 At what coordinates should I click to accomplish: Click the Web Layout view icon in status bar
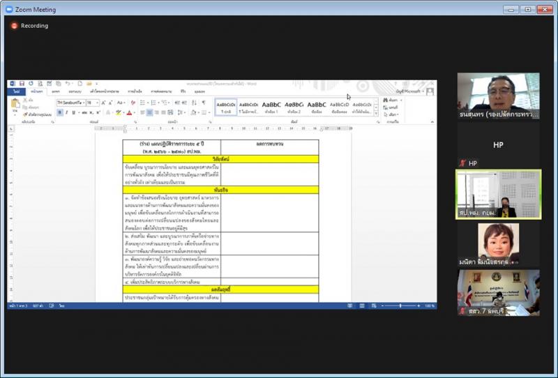tap(374, 305)
